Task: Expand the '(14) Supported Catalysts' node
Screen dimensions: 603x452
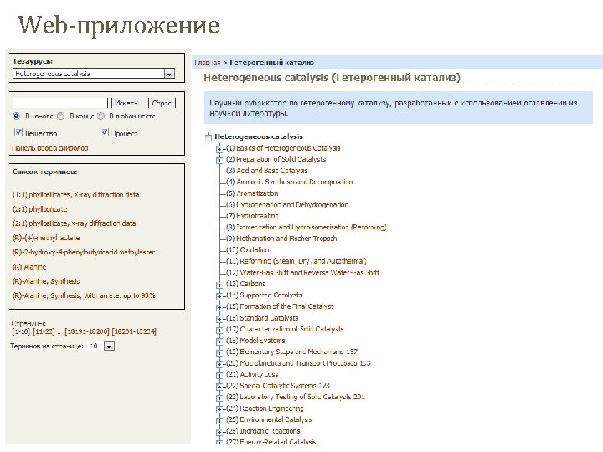Action: pos(219,295)
